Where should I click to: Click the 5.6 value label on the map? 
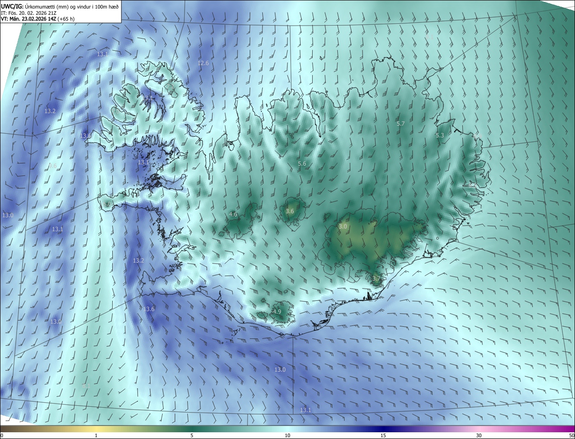tap(302, 164)
